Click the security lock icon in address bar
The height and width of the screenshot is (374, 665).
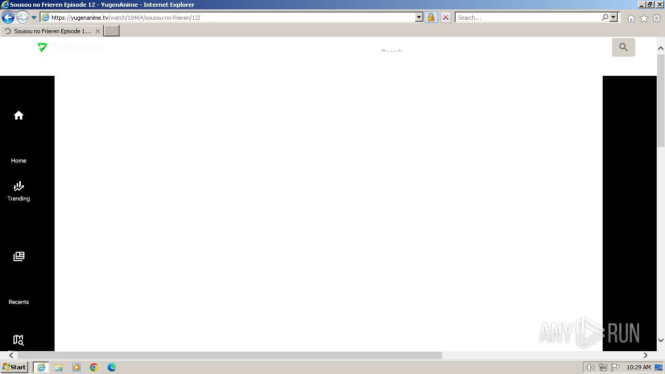pyautogui.click(x=431, y=17)
